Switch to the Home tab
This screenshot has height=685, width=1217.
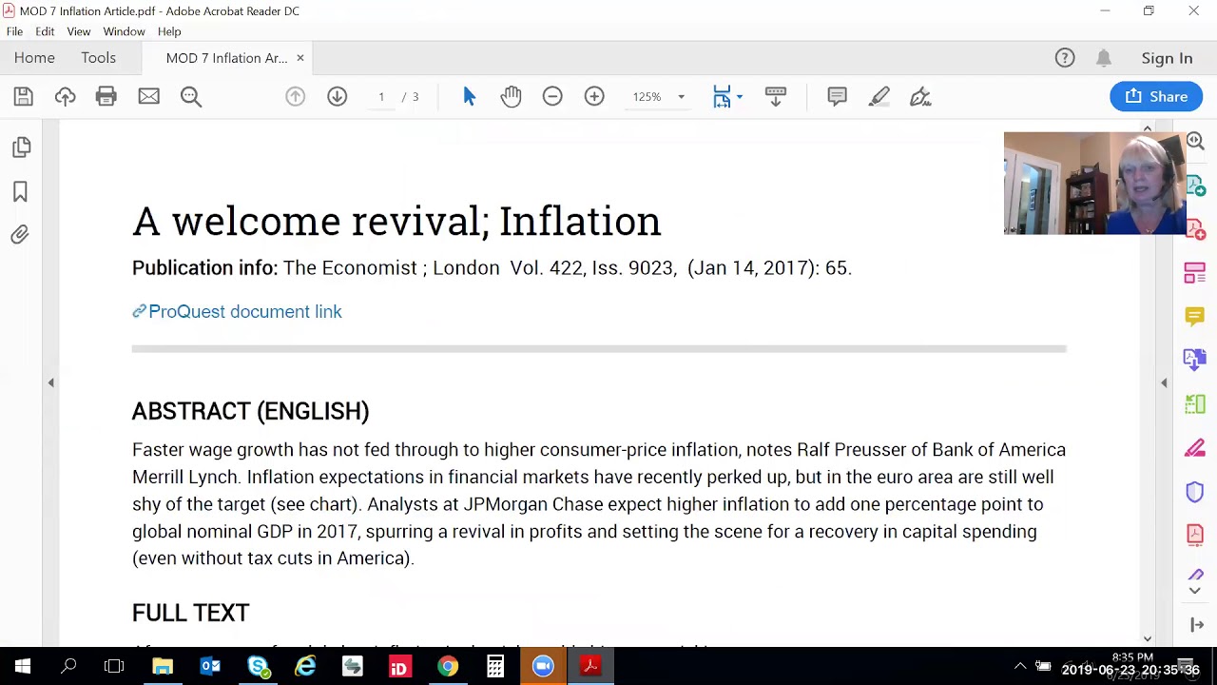[x=34, y=58]
